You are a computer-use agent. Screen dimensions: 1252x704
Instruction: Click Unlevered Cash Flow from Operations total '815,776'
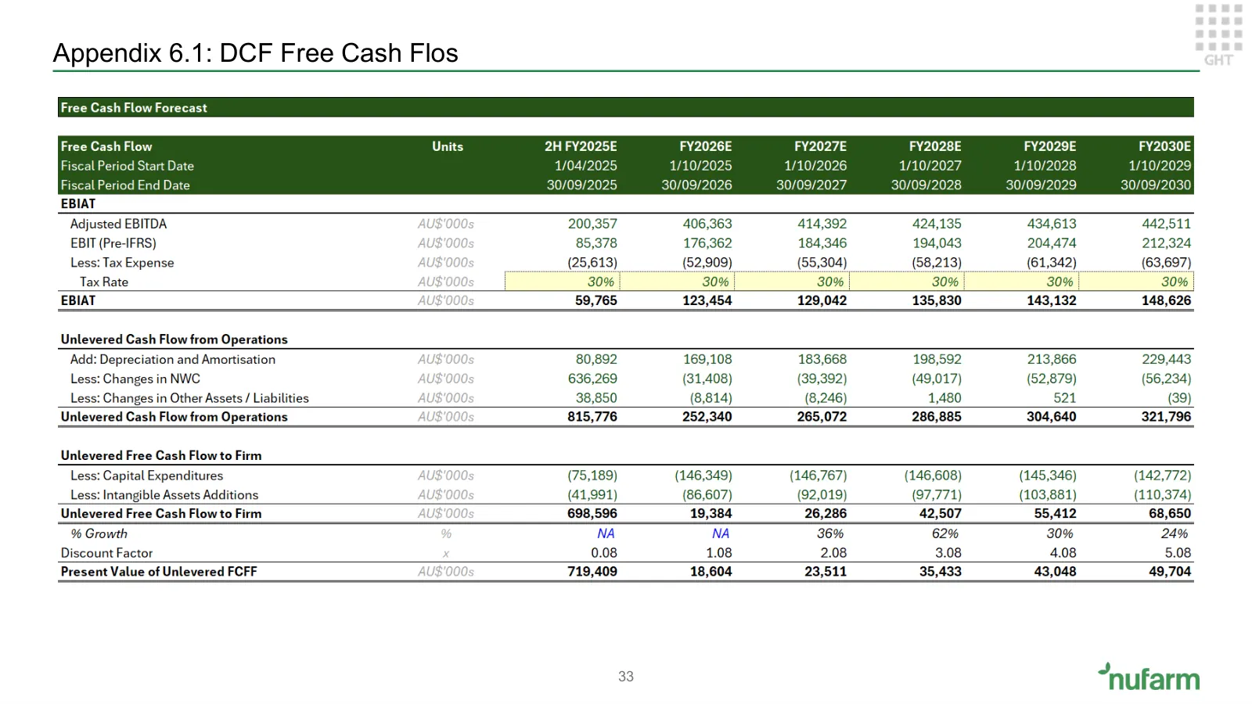click(x=592, y=417)
